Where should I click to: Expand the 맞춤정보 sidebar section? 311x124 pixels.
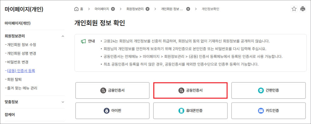63,102
